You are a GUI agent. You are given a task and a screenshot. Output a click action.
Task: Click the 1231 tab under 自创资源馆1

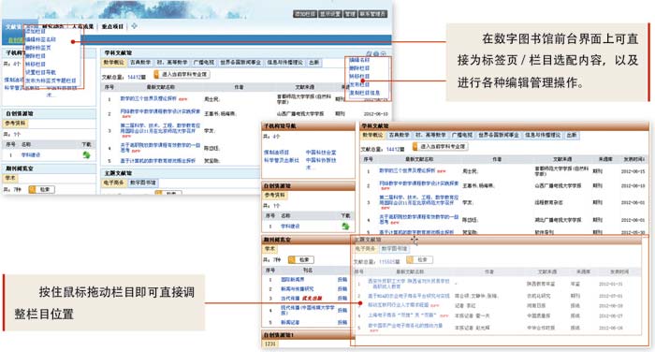pos(269,344)
